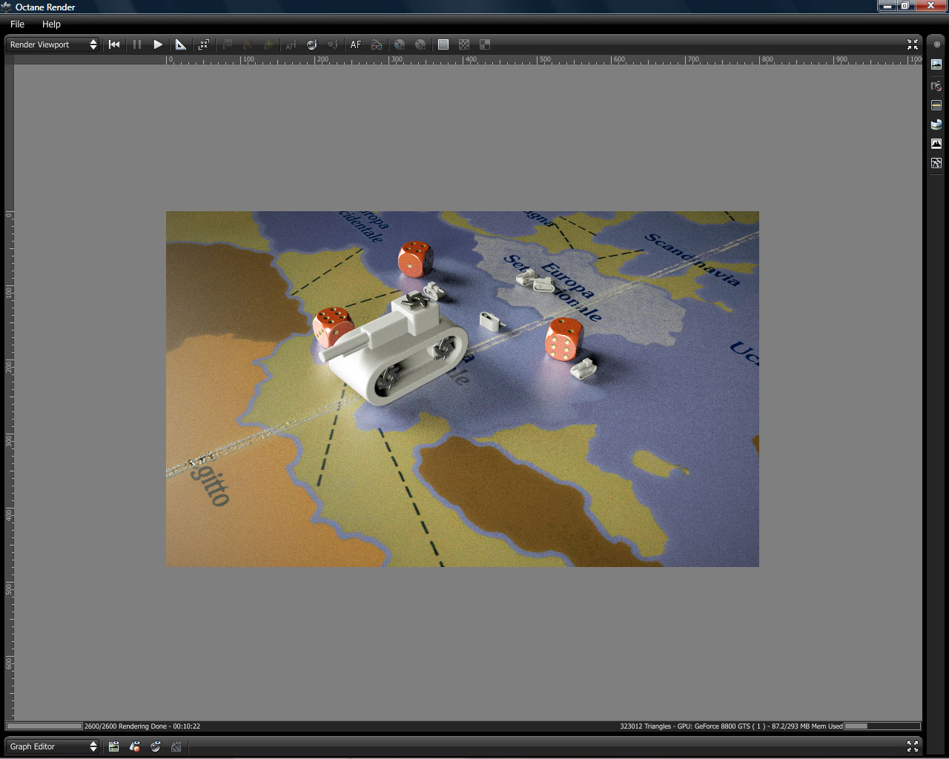Click the sphere icon in Graph Editor toolbar
The height and width of the screenshot is (759, 949).
click(x=155, y=746)
